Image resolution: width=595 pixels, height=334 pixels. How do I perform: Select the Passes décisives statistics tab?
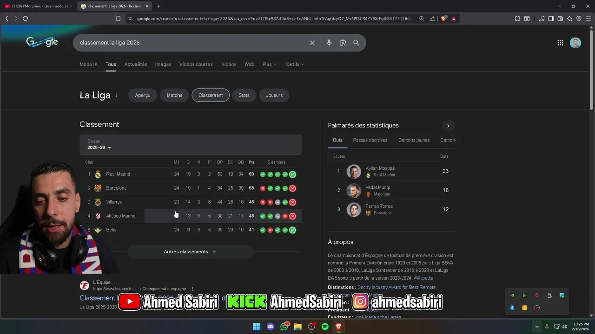(x=370, y=140)
